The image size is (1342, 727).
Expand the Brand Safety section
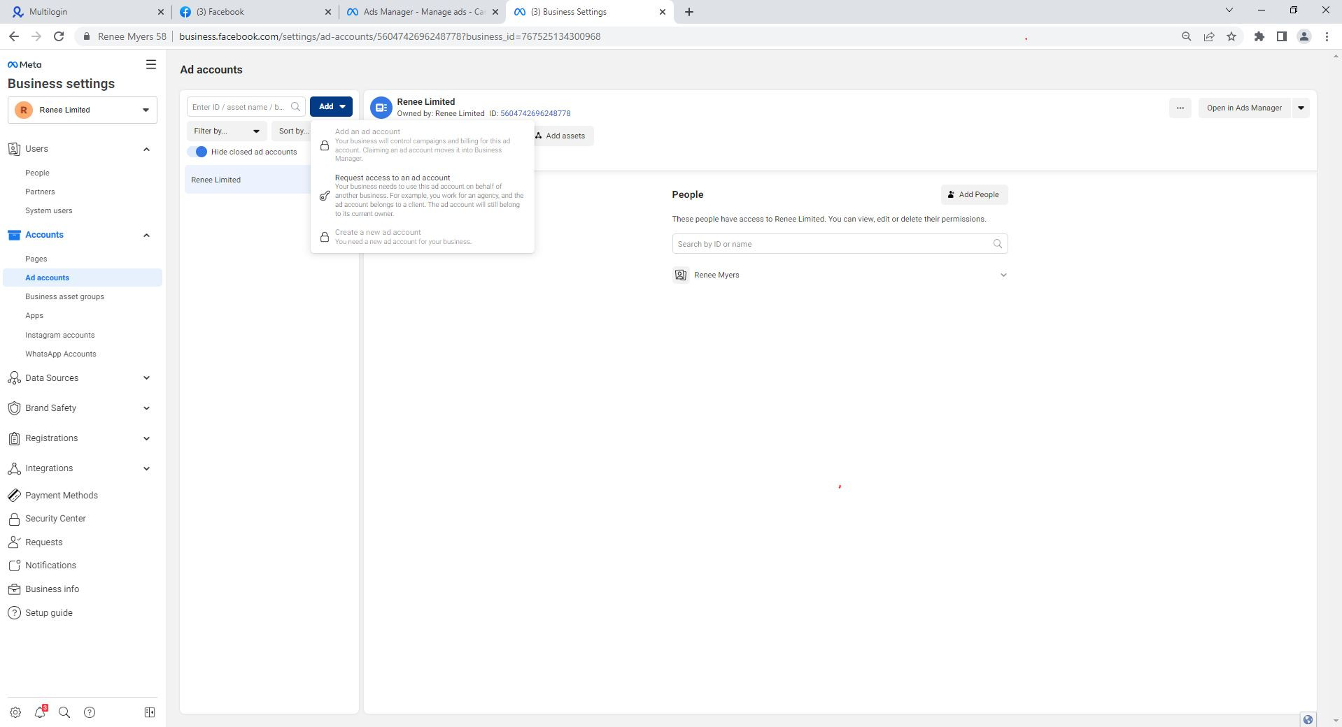coord(146,408)
